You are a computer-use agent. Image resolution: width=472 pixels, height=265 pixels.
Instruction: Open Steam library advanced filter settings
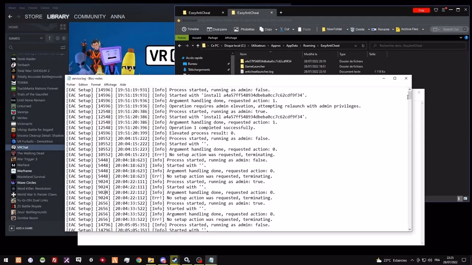pos(63,47)
